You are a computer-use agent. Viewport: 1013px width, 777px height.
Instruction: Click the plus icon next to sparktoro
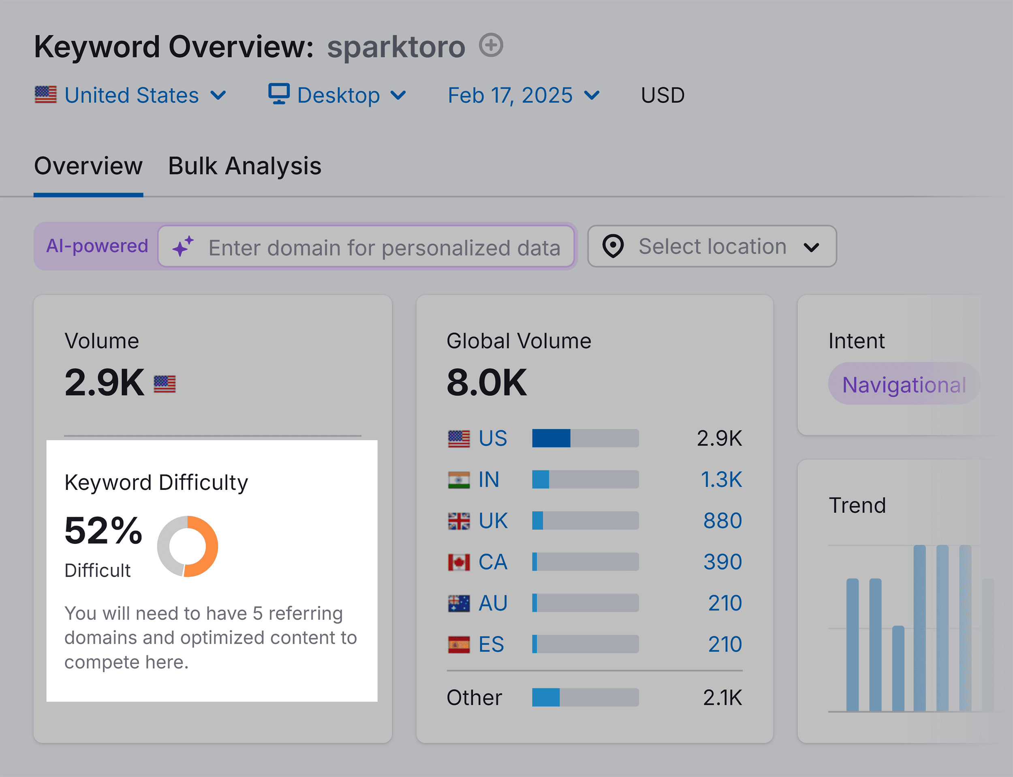491,45
